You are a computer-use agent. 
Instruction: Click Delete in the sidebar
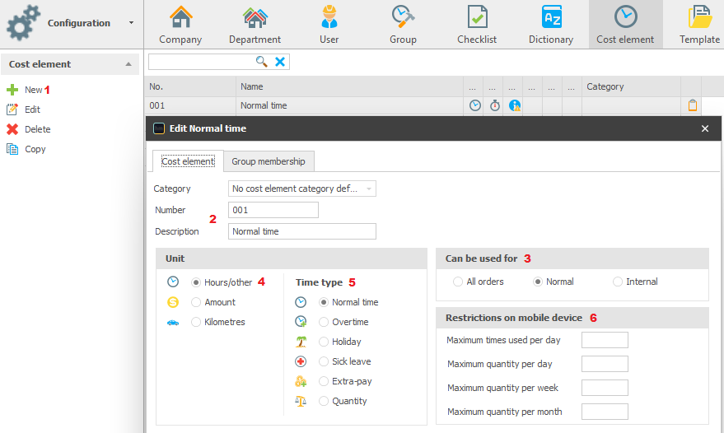pos(37,129)
